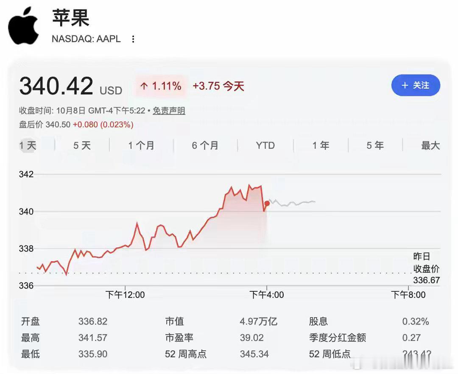Select the 最大 range tab
458x374 pixels.
click(430, 145)
